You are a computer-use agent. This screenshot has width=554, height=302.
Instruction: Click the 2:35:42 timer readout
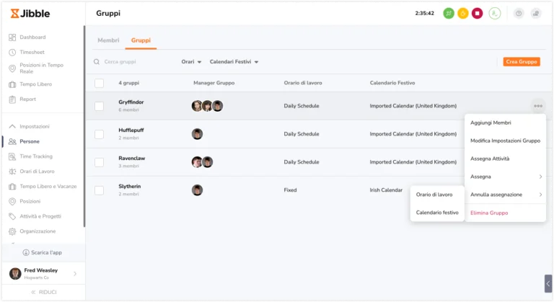tap(424, 14)
